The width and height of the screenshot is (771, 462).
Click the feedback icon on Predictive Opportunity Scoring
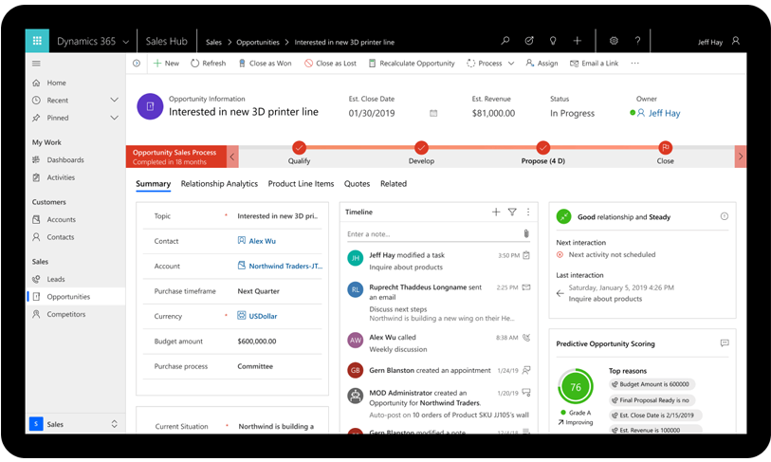click(x=725, y=342)
